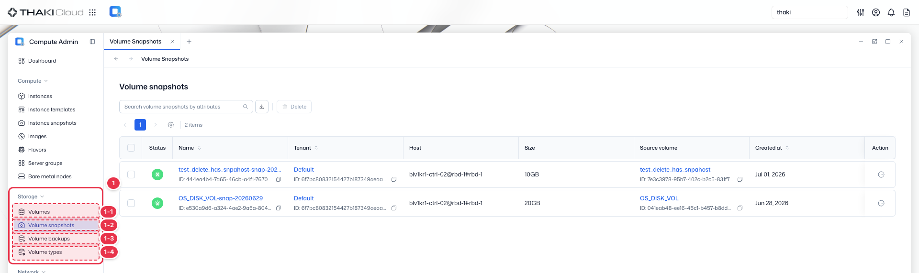Open Default tenant link in OS_DISK_VOL row
The image size is (919, 273).
tap(304, 198)
